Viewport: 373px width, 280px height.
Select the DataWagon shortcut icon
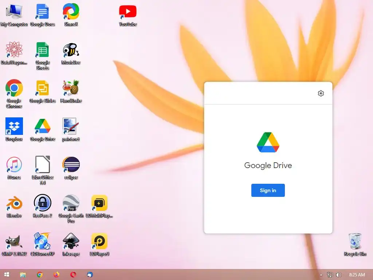click(14, 53)
